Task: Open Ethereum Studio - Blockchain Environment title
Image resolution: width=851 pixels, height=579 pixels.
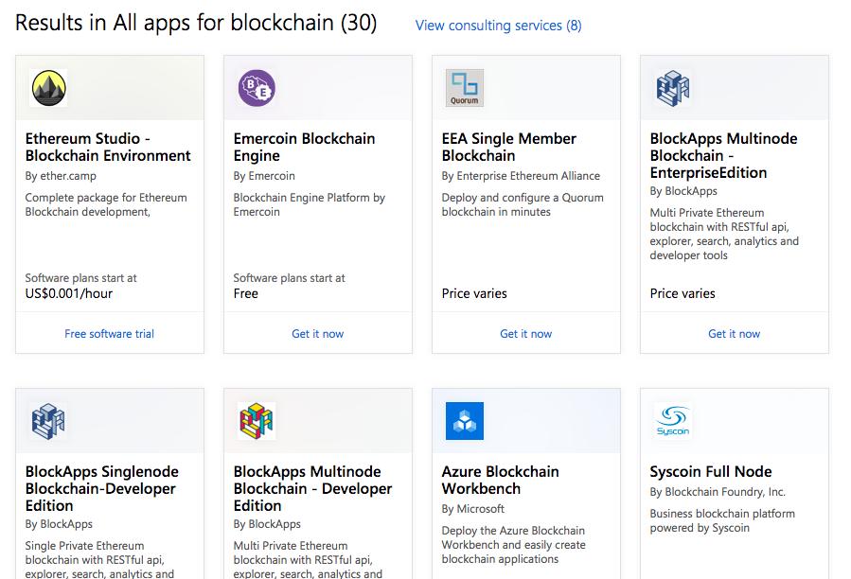Action: point(108,147)
